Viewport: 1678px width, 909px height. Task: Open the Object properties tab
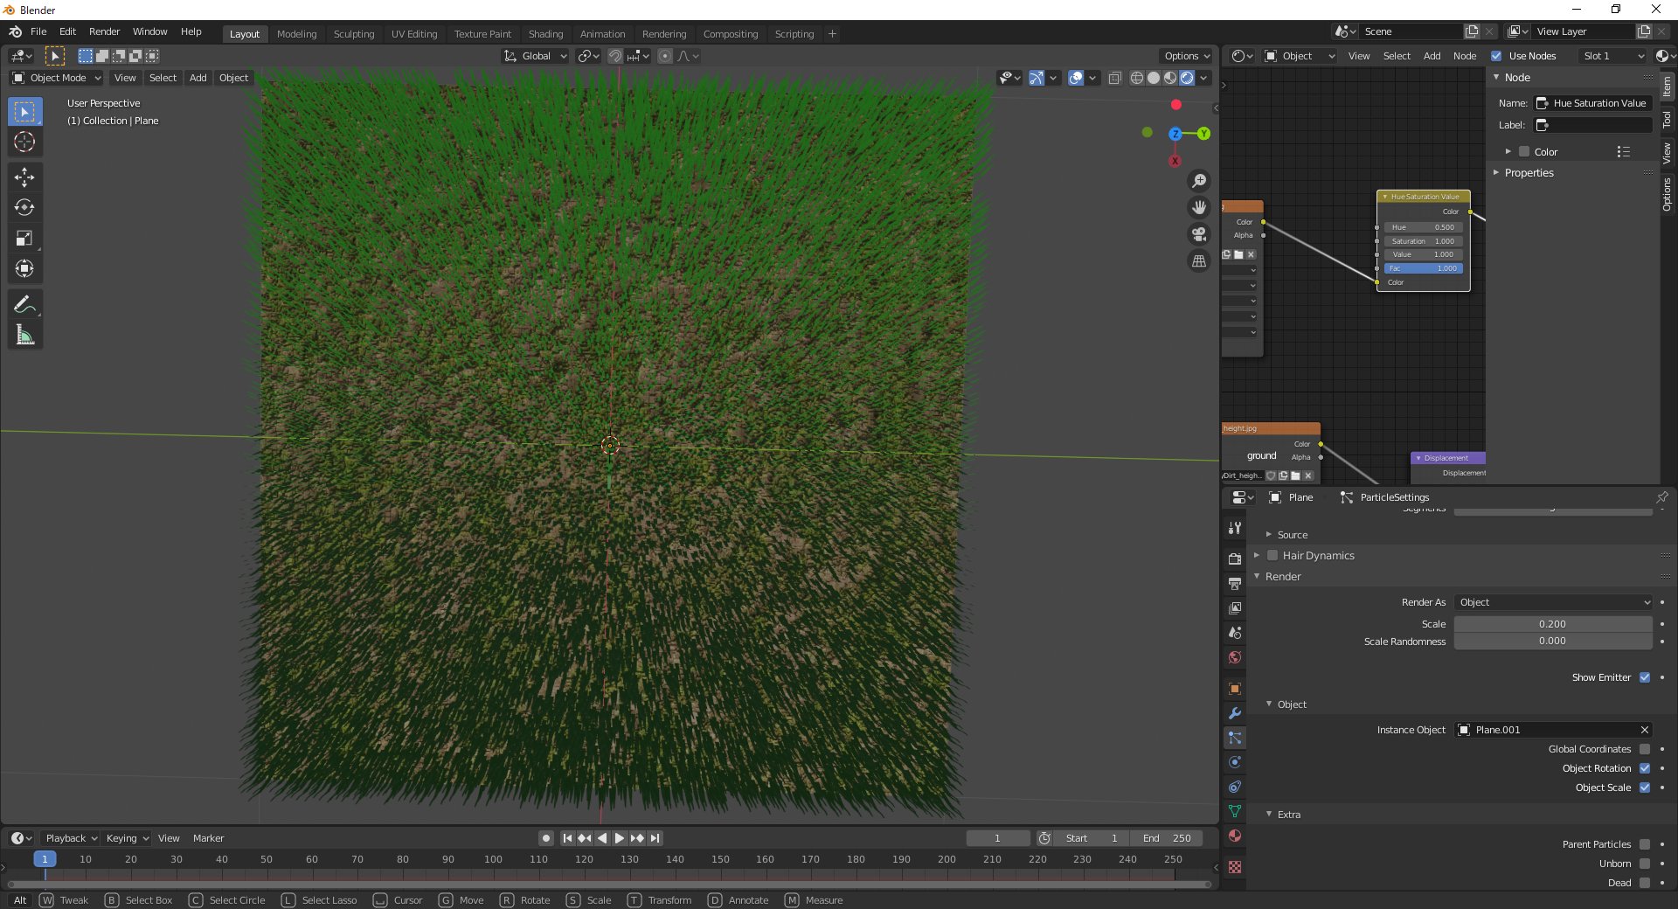point(1235,689)
